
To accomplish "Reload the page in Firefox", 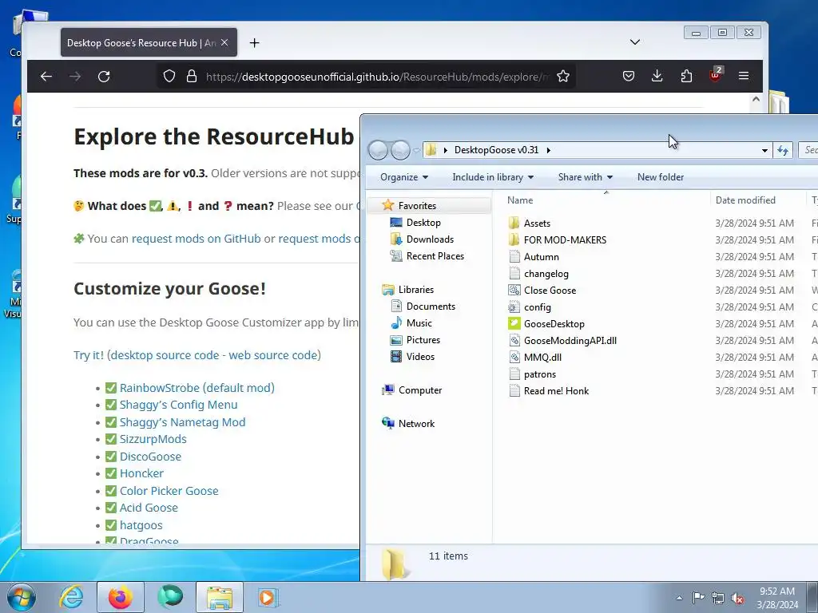I will pos(104,77).
